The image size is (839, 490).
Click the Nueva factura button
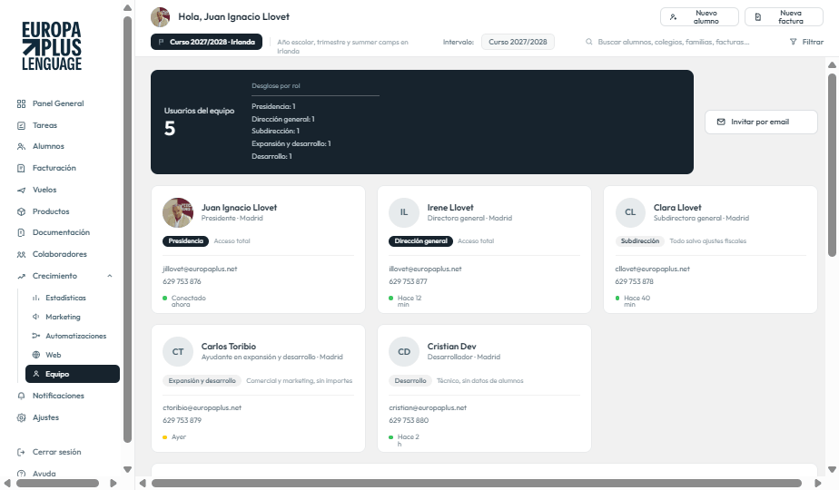[784, 17]
